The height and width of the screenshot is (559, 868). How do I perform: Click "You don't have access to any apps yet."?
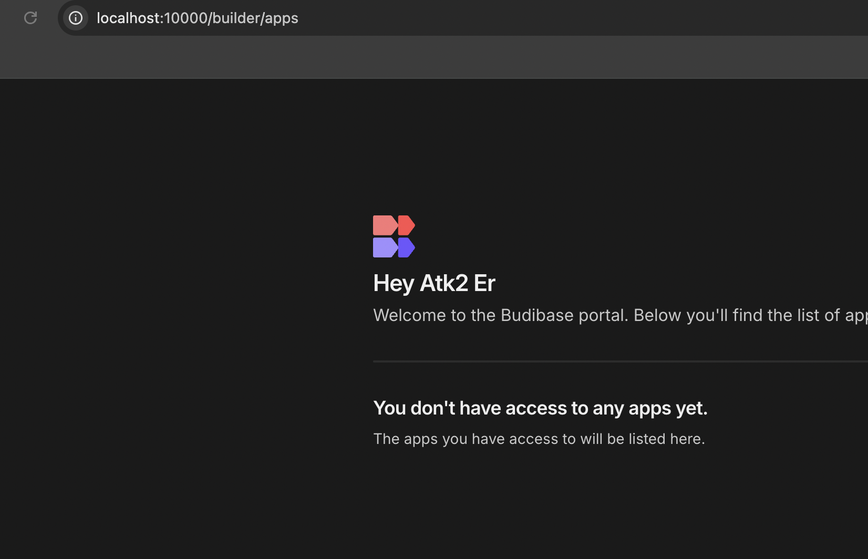(x=541, y=408)
